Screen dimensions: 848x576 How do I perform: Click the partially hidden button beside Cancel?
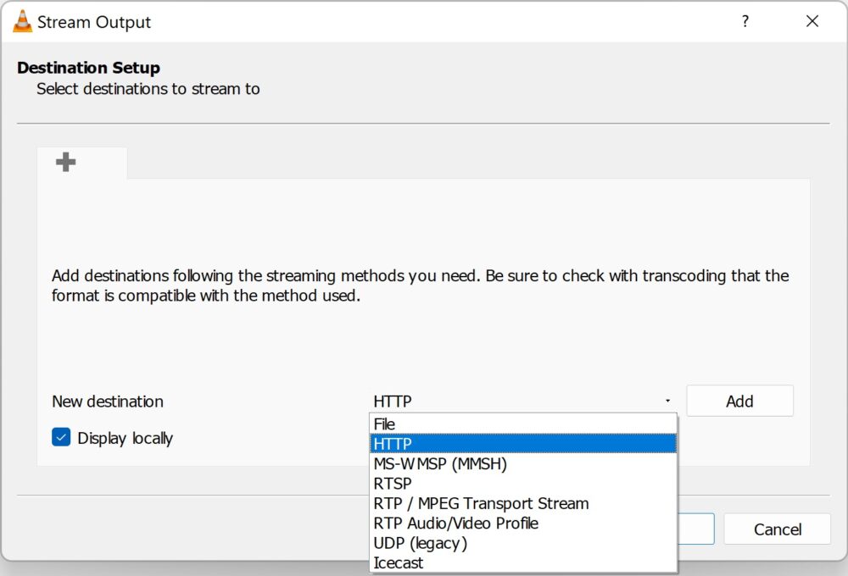click(696, 529)
